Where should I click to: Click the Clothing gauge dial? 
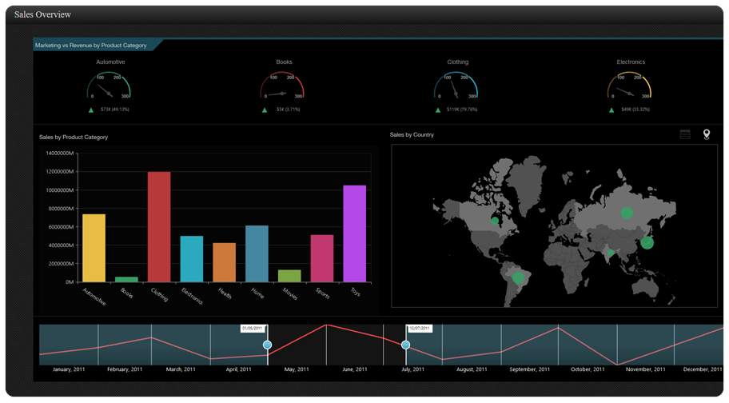(457, 86)
